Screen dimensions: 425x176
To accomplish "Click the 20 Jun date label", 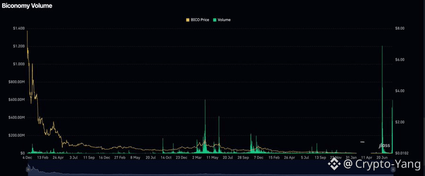I will click(382, 157).
